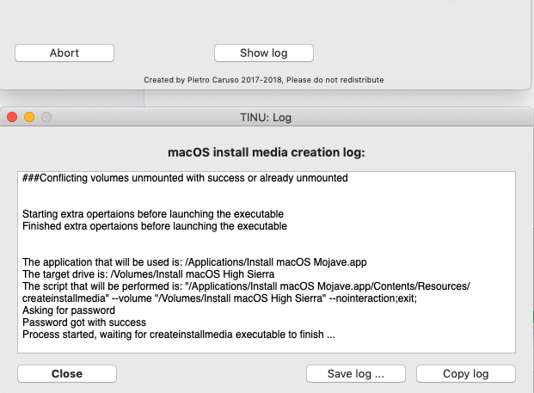Click the 'The application that will be used' line
534x393 pixels.
click(194, 262)
